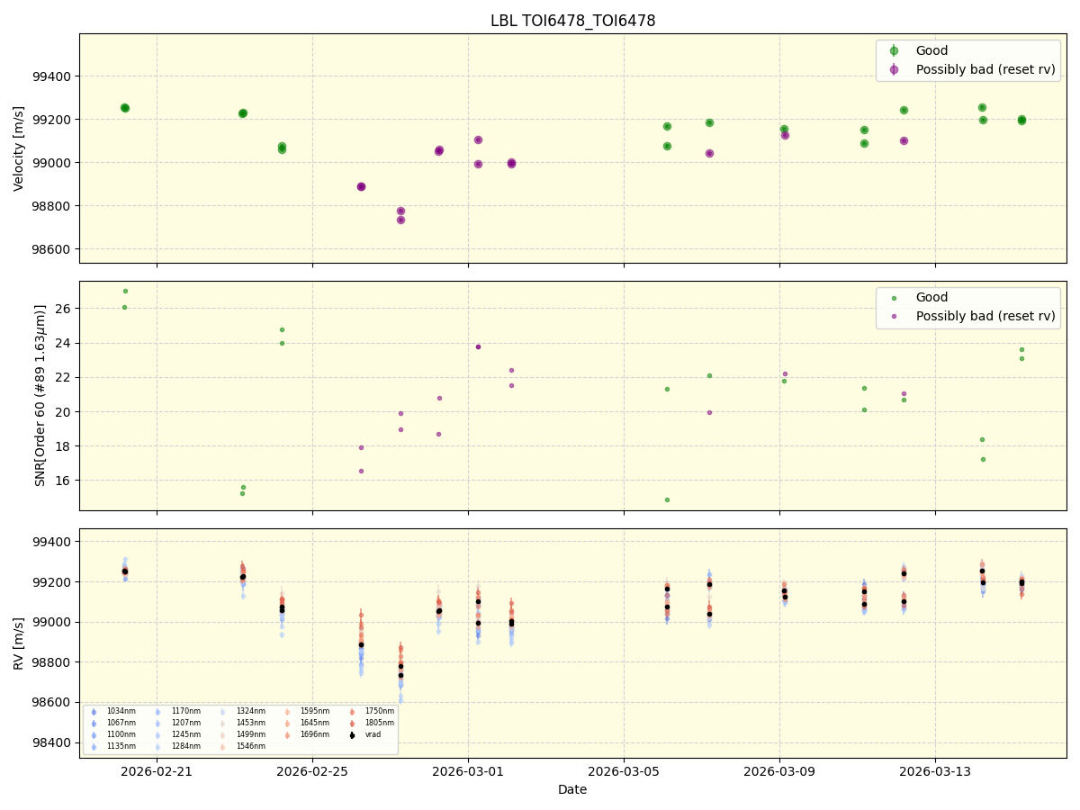1080x810 pixels.
Task: Select the Date axis label
Action: pyautogui.click(x=572, y=789)
